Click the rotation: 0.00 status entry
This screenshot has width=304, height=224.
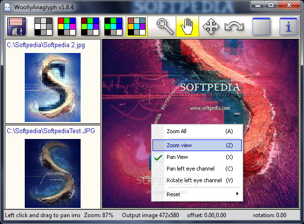point(270,215)
